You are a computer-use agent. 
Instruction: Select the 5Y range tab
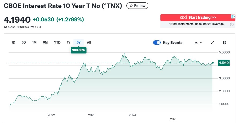tap(78, 43)
